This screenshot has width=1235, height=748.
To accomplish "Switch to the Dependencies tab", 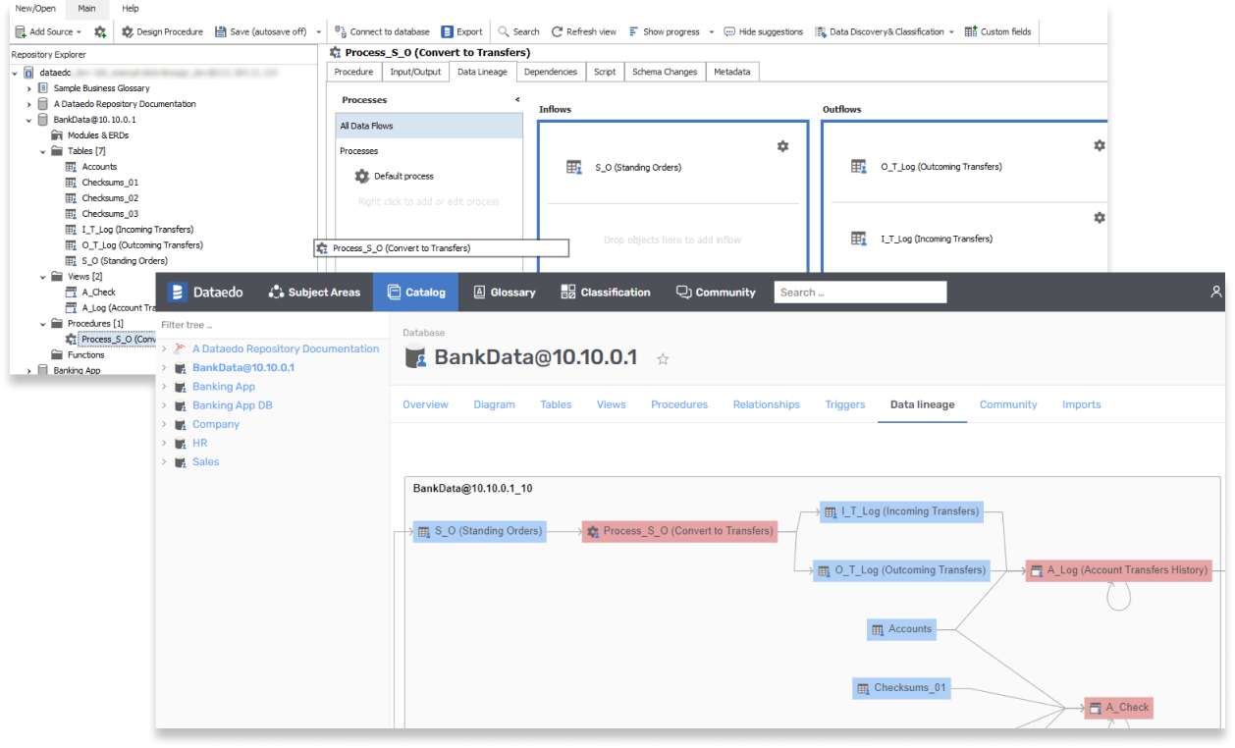I will coord(550,72).
